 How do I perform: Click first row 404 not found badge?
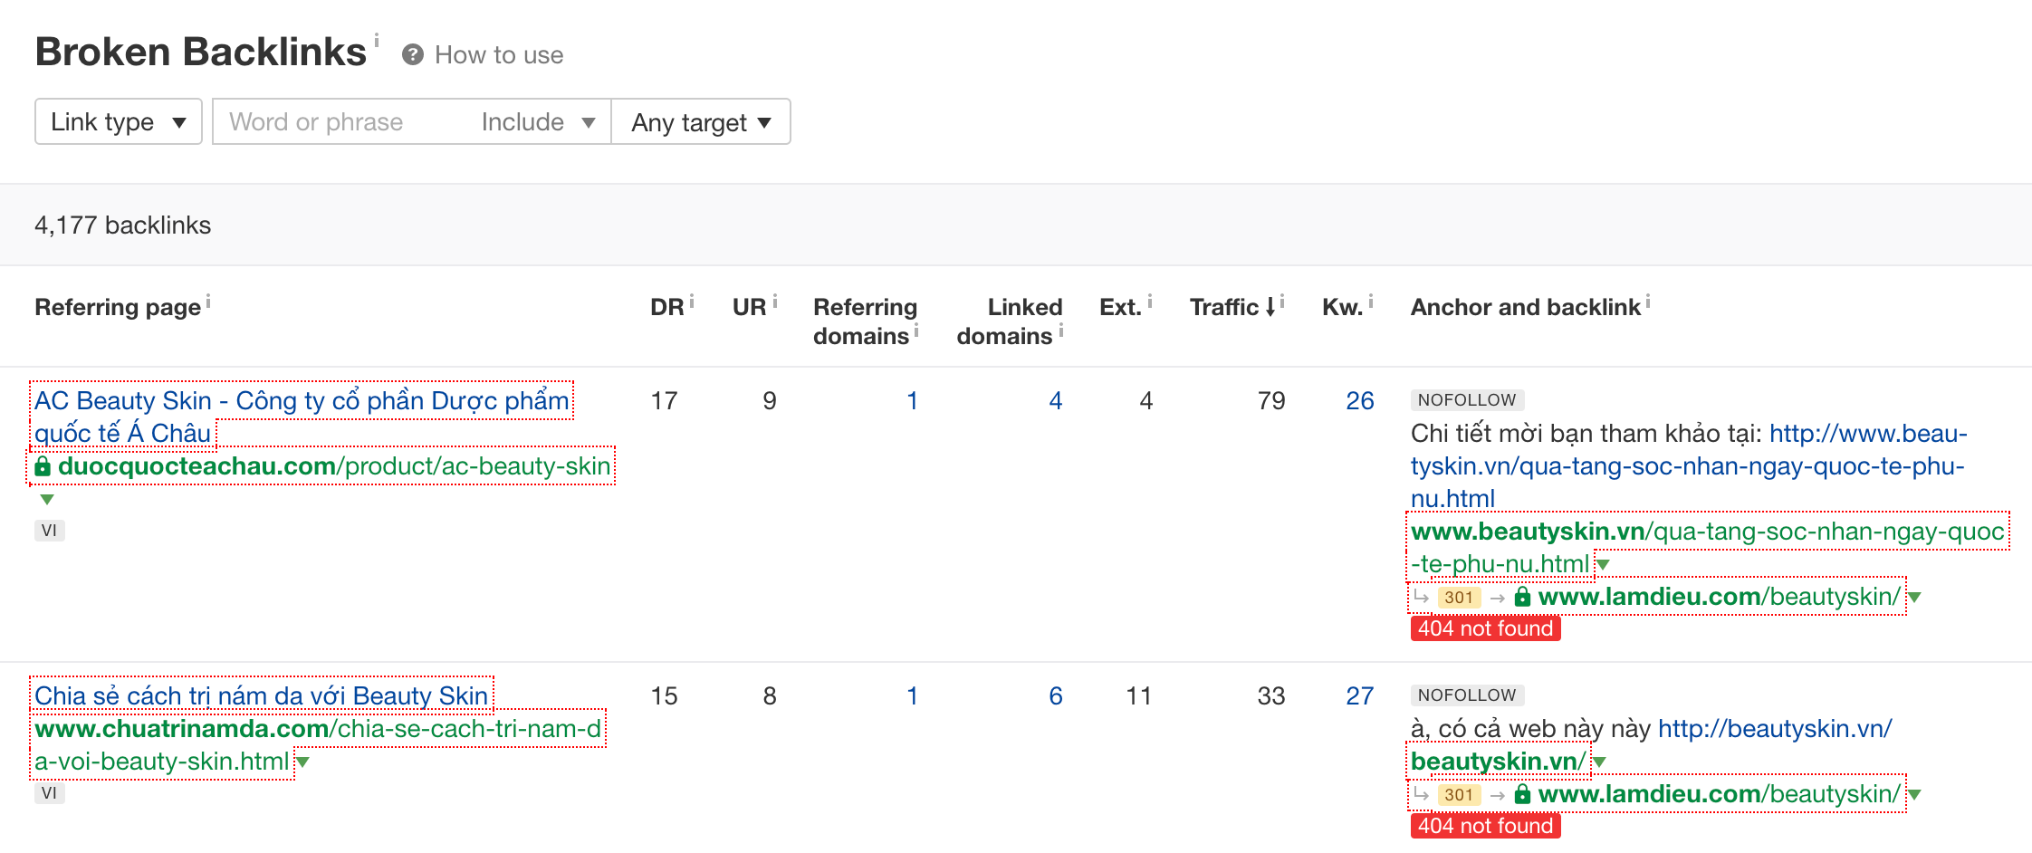pos(1485,628)
